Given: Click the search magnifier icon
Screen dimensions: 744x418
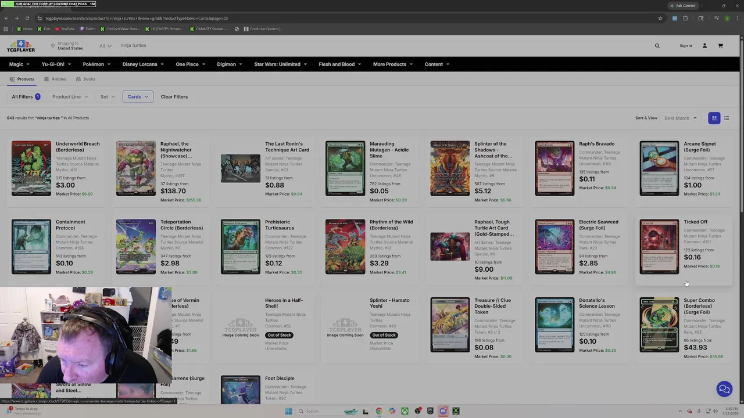Looking at the screenshot, I should click(x=657, y=46).
